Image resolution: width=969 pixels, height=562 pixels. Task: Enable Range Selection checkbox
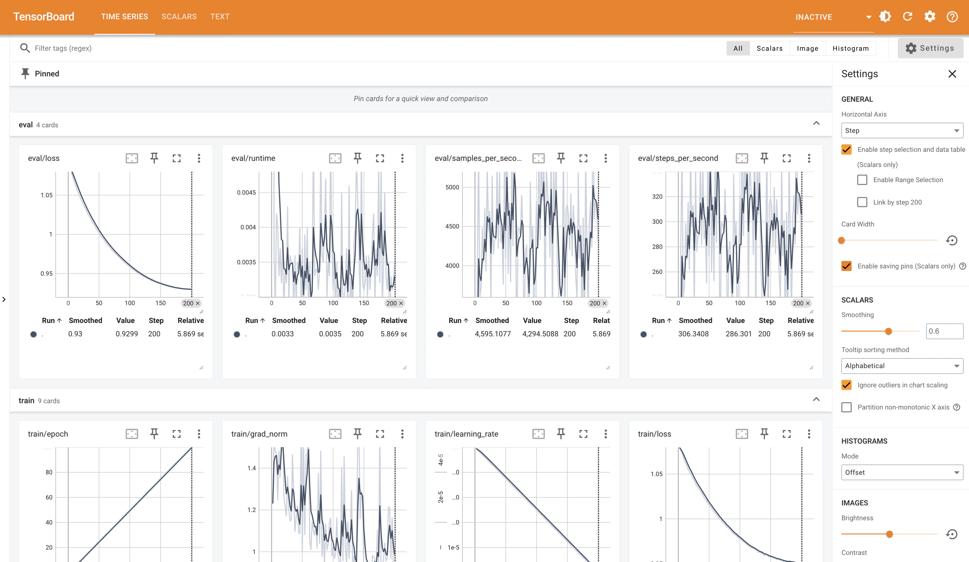pos(862,180)
